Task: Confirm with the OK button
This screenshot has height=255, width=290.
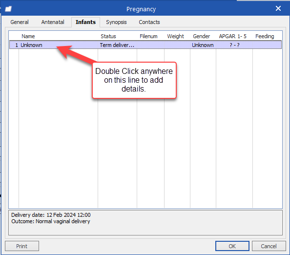Action: pos(232,246)
